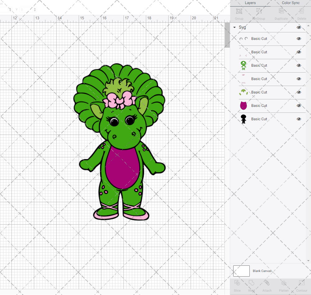Click the Y position input field

pyautogui.click(x=26, y=10)
